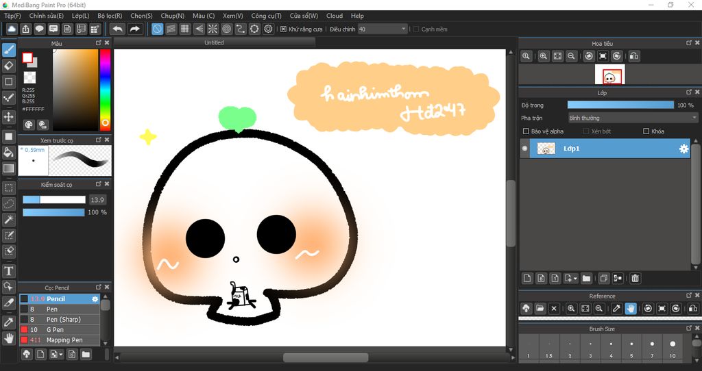Open the add-layer dropdown arrow in layer panel
The width and height of the screenshot is (702, 371).
point(575,279)
